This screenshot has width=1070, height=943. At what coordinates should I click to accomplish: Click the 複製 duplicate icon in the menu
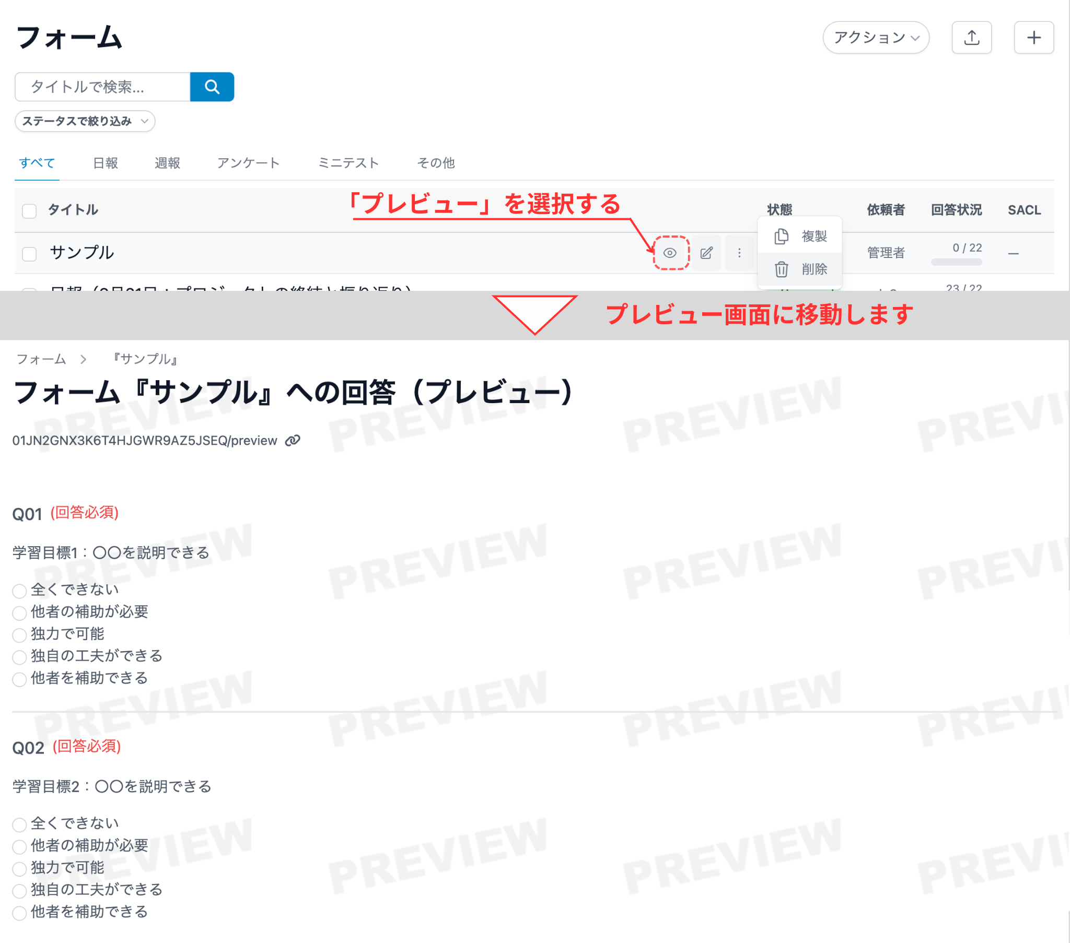pos(781,237)
